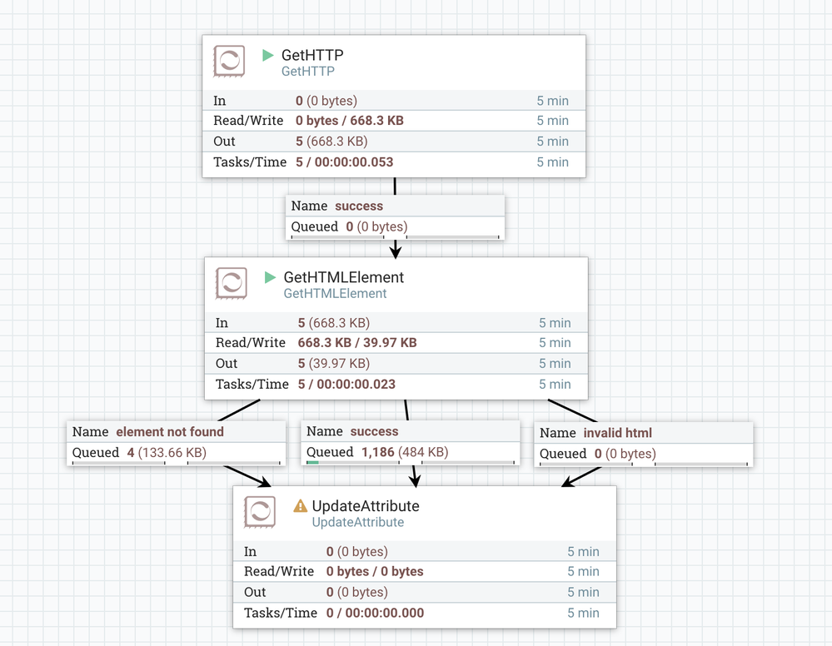Screen dimensions: 832x646
Task: Click the blue UpdateAttribute type subtitle
Action: click(357, 523)
